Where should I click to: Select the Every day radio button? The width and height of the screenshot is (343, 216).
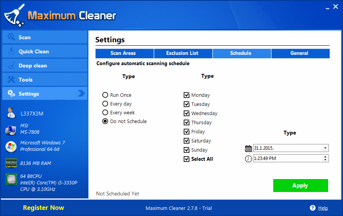tap(105, 104)
